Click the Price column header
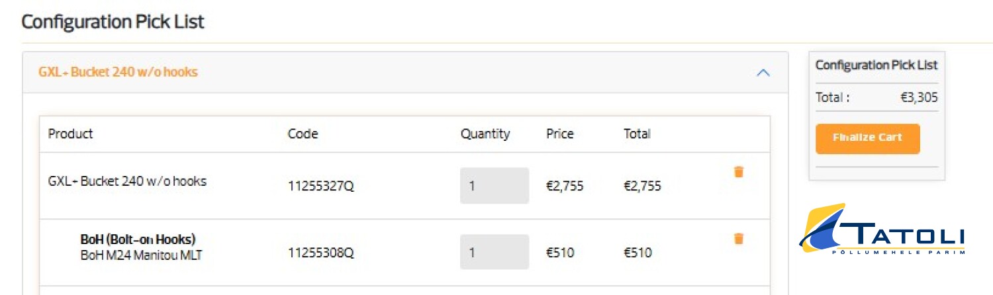Viewport: 993px width, 295px height. click(559, 134)
